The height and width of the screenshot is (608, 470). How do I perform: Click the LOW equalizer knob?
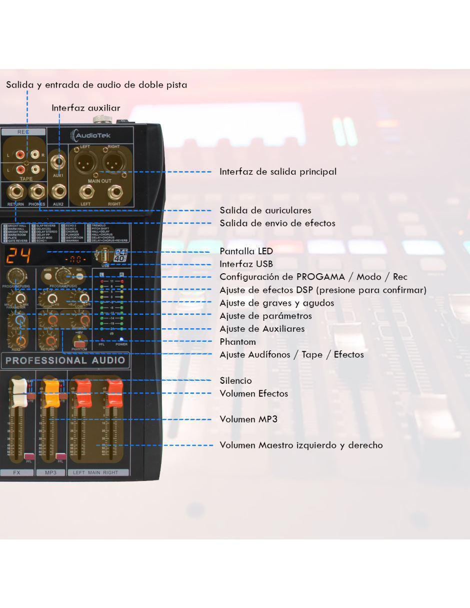point(84,299)
